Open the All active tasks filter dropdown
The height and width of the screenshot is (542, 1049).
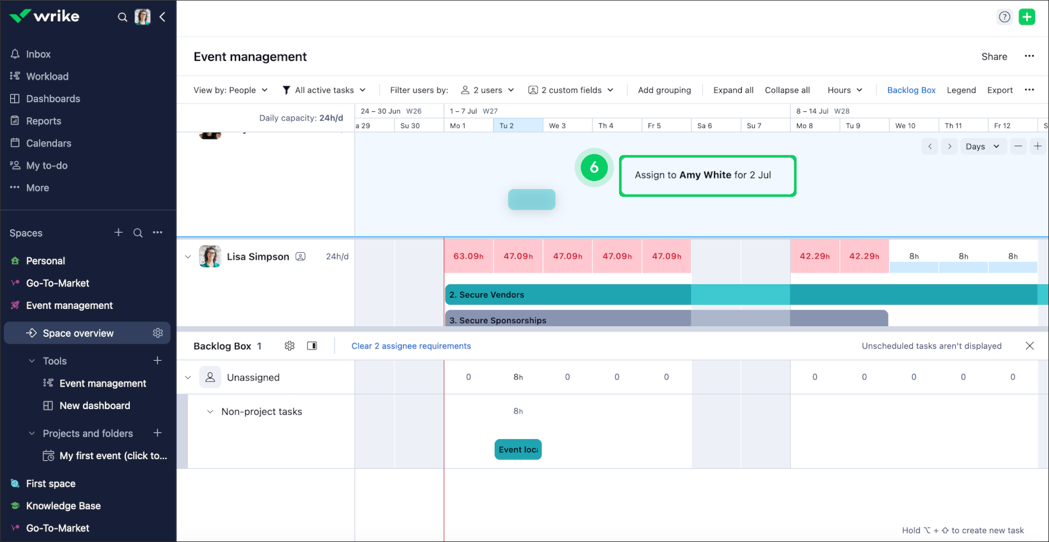point(324,90)
